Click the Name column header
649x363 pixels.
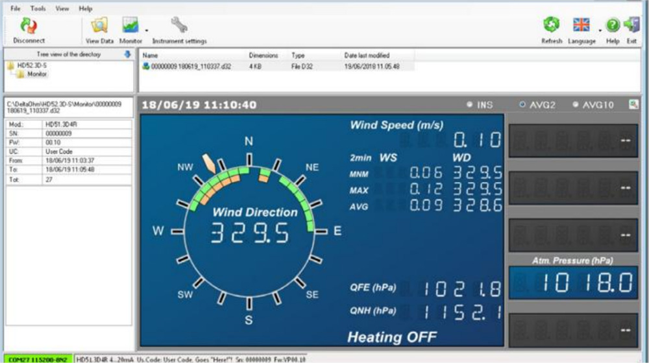tap(151, 55)
